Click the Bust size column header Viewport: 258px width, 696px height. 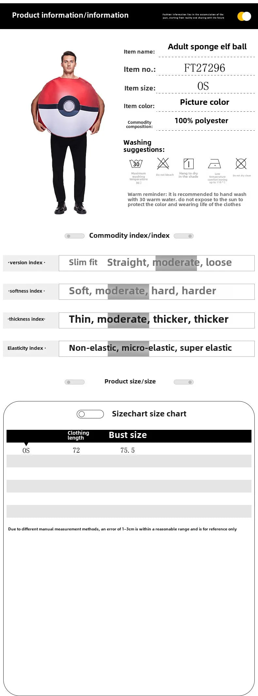(x=128, y=435)
